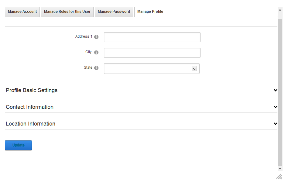Select the Manage Profile tab
This screenshot has width=285, height=183.
(x=150, y=12)
